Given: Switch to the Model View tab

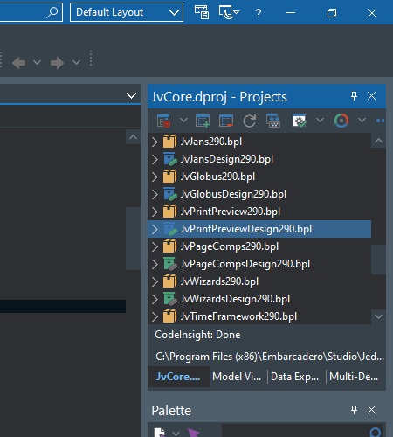Looking at the screenshot, I should [237, 377].
